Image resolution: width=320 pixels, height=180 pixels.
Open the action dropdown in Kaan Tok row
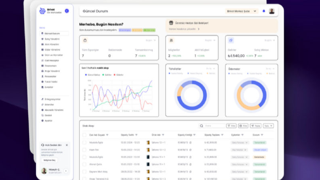click(239, 150)
